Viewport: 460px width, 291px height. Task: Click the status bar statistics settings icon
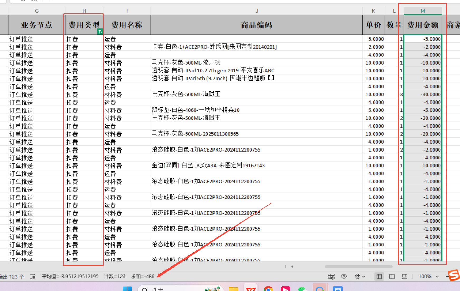[331, 277]
